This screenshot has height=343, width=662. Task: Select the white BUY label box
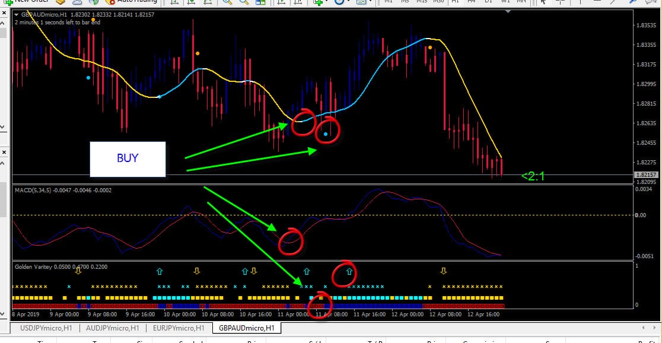tap(128, 159)
